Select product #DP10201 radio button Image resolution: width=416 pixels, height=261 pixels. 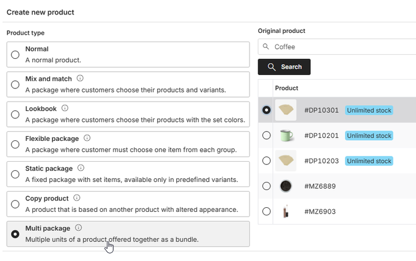pos(266,135)
